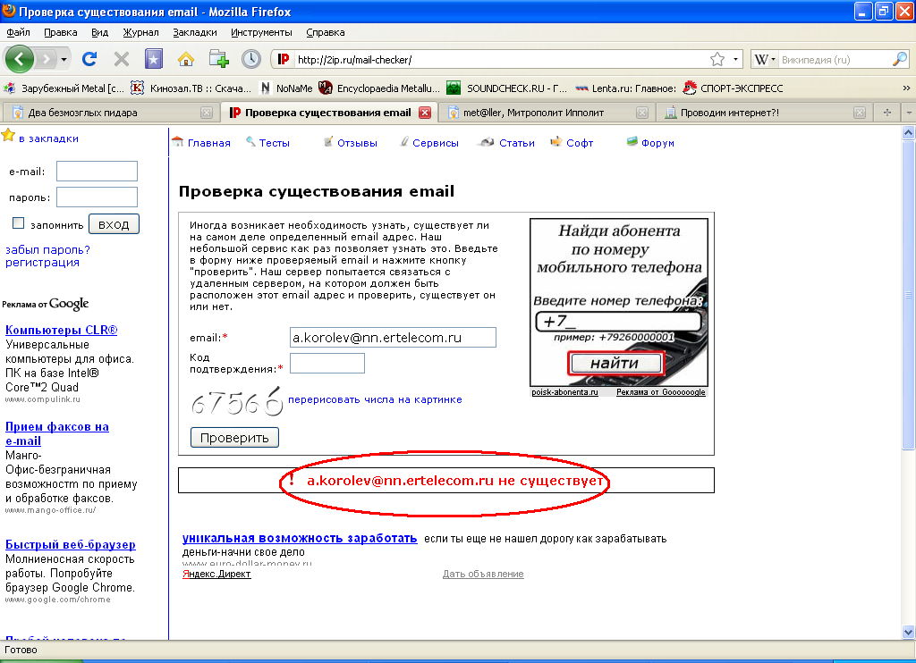
Task: Tick the "запомнить" checkbox
Action: click(19, 223)
